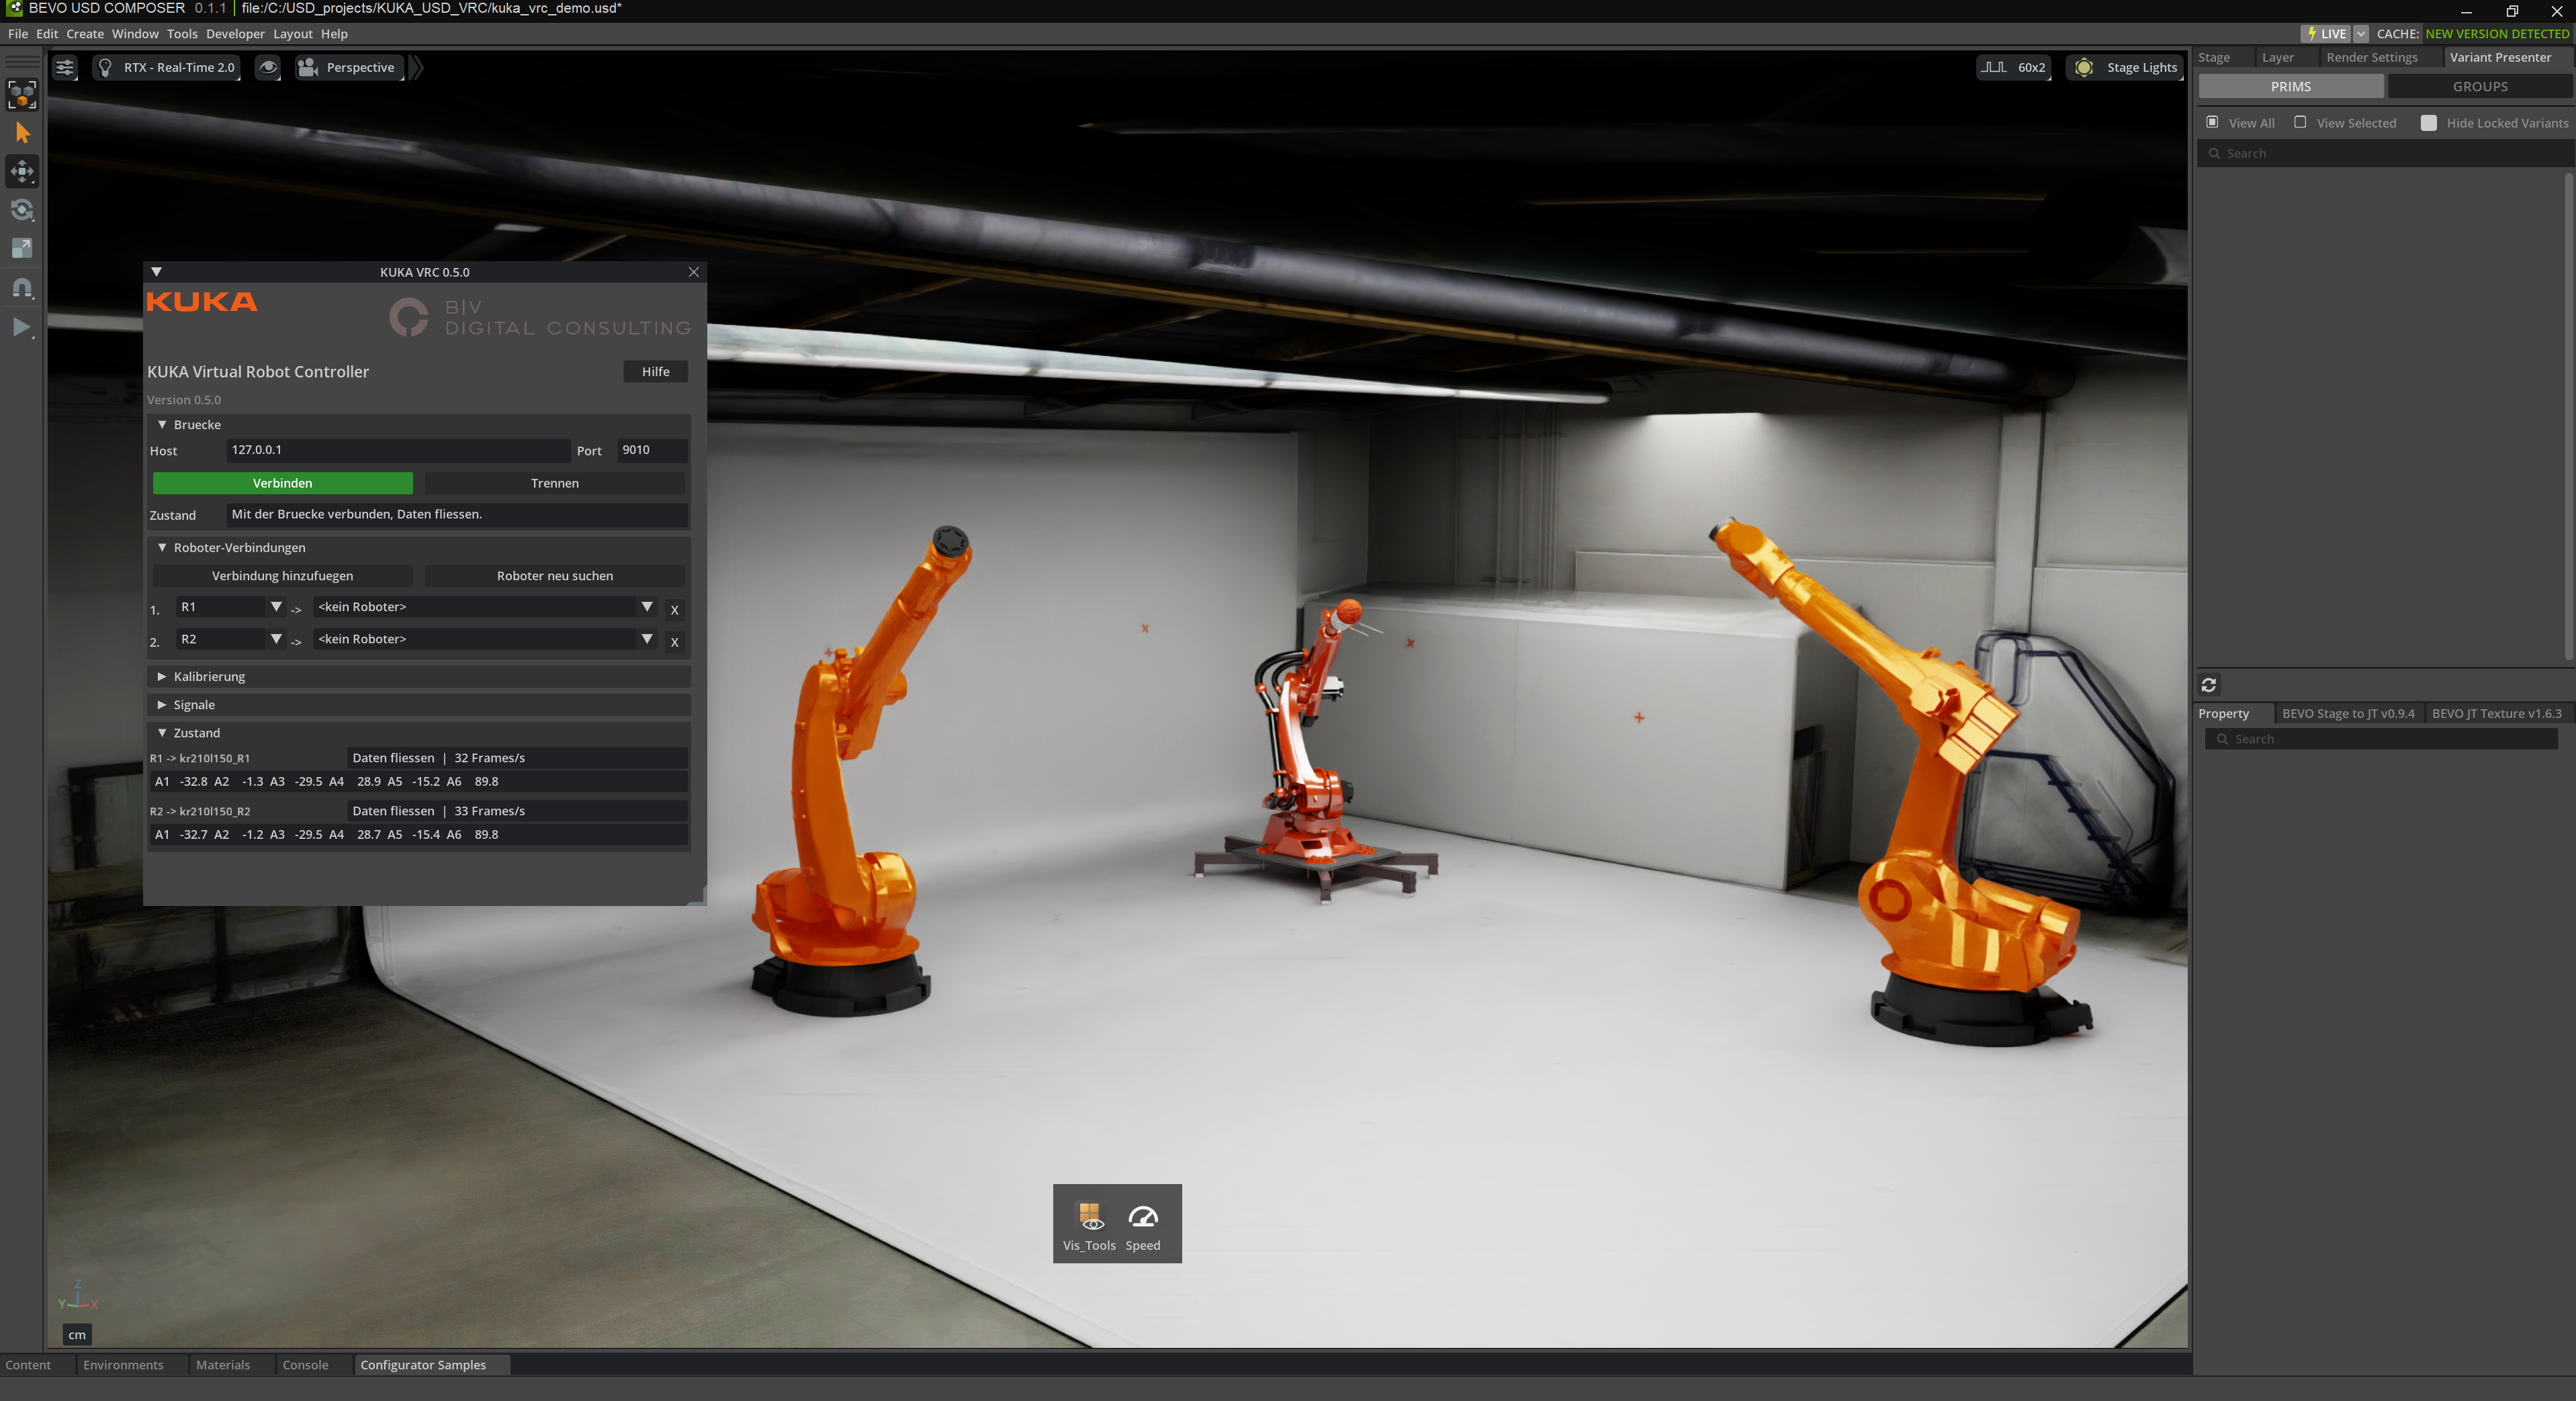
Task: Expand the Kalibrierung section
Action: point(162,677)
